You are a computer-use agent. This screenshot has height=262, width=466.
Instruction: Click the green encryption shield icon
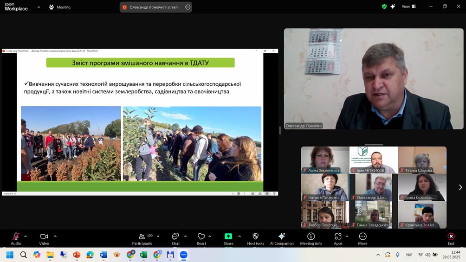coord(384,6)
